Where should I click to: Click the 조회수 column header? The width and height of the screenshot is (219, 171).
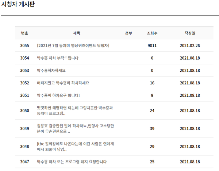click(x=152, y=33)
